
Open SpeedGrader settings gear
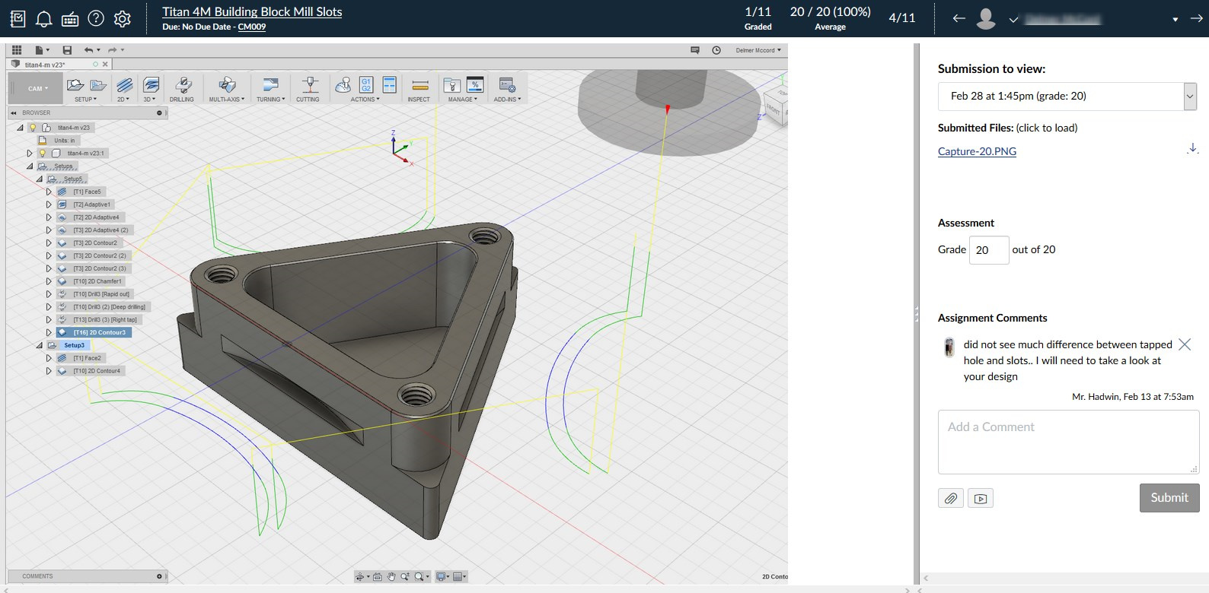point(122,18)
